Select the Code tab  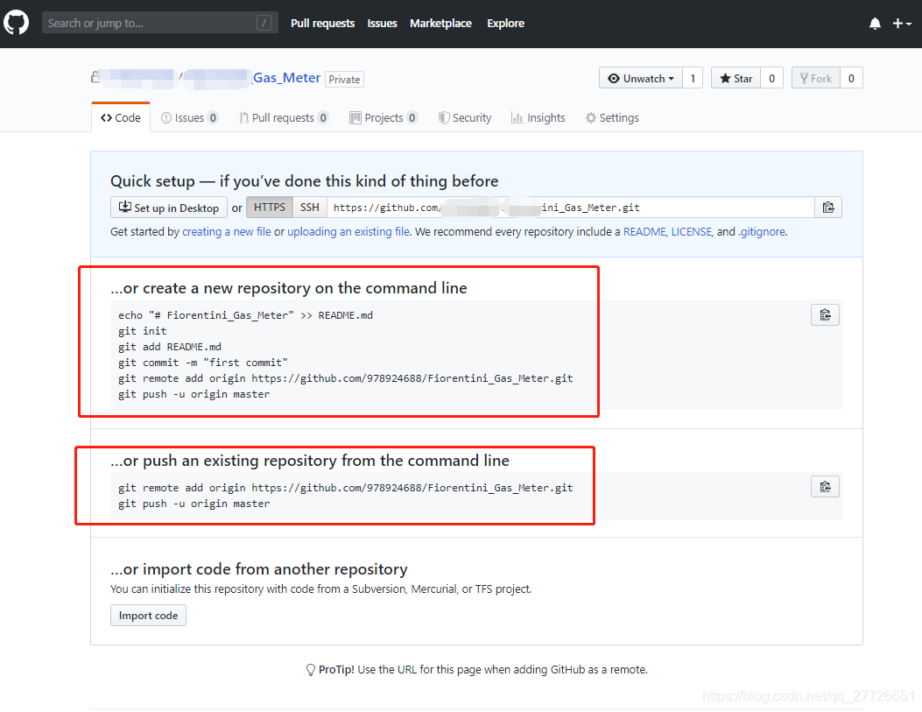[121, 117]
